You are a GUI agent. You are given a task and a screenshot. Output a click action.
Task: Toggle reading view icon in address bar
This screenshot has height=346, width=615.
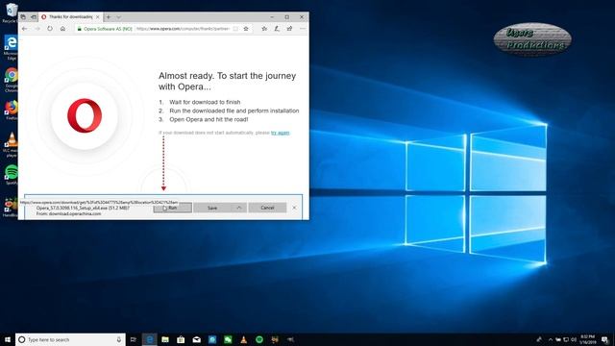pyautogui.click(x=235, y=29)
